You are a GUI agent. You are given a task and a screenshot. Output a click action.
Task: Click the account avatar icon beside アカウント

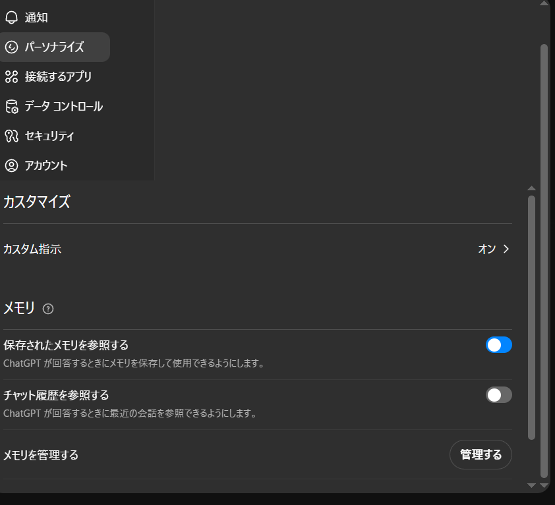pos(11,165)
